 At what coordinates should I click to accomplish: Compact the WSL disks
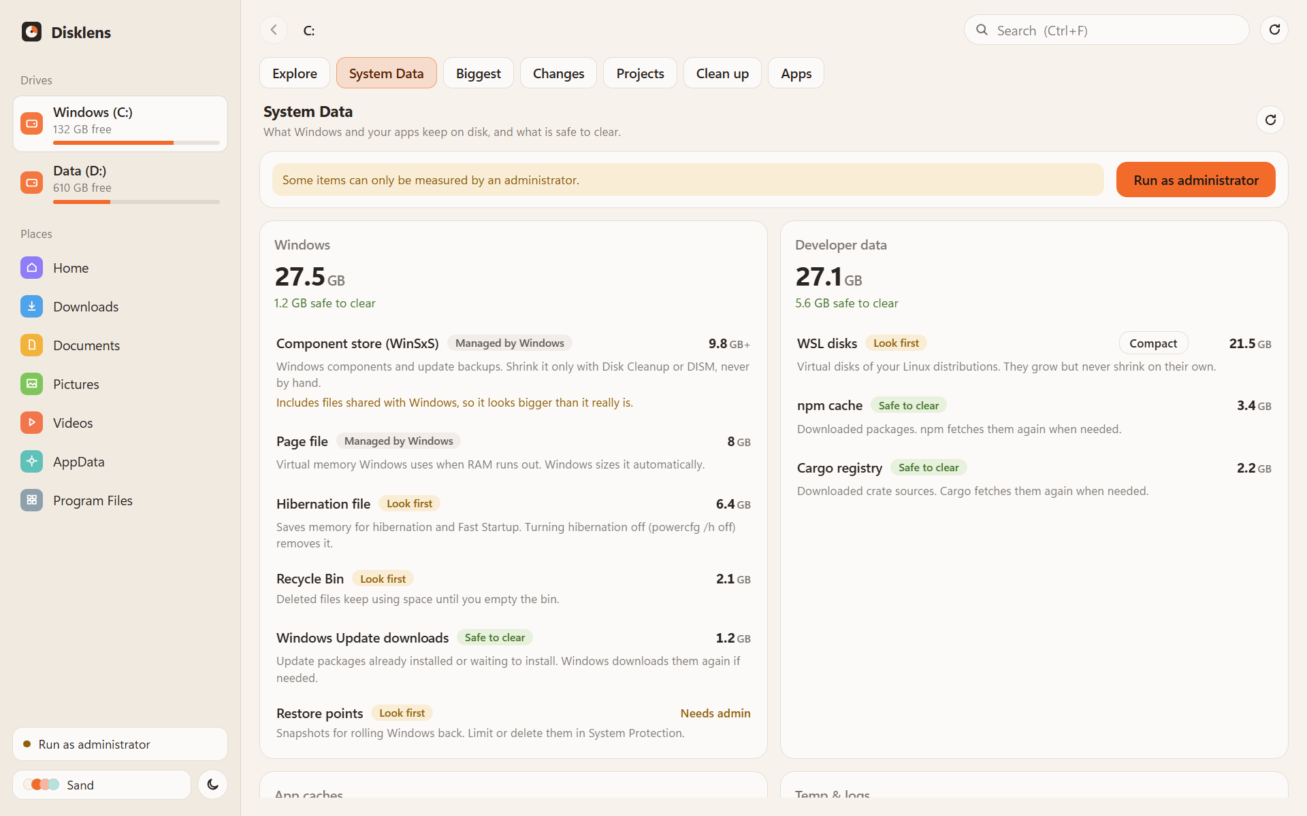point(1153,343)
